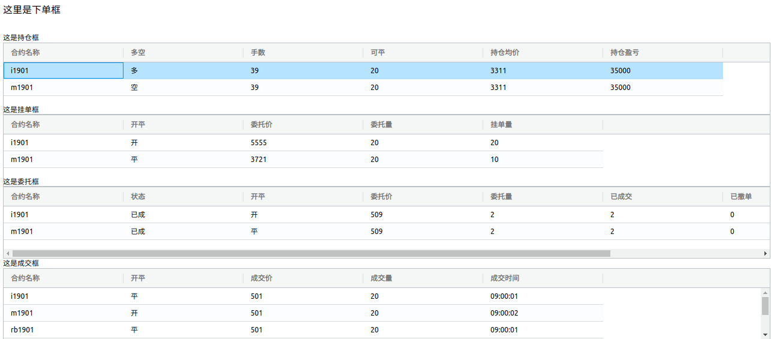Click 委托量 header in the 委托框 table
Viewport: 771px width, 339px height.
(x=543, y=197)
